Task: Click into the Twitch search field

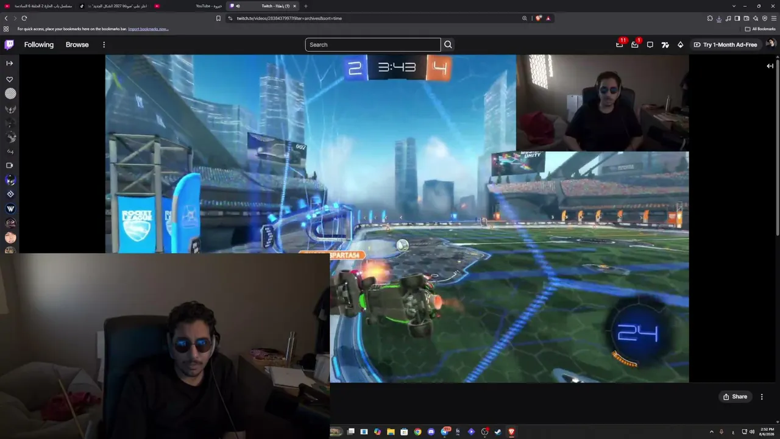Action: [373, 45]
